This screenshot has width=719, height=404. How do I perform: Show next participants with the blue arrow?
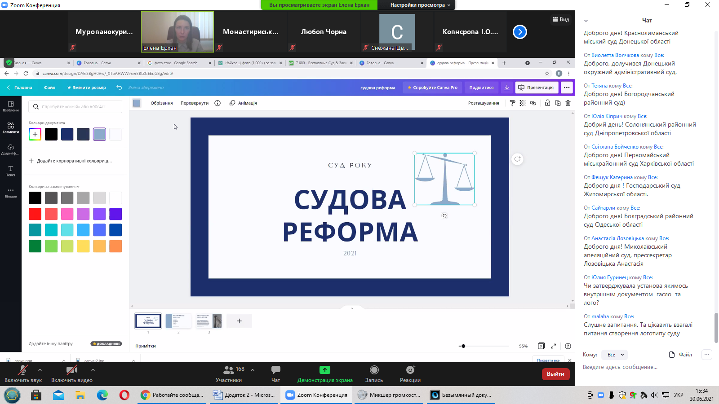pyautogui.click(x=519, y=32)
